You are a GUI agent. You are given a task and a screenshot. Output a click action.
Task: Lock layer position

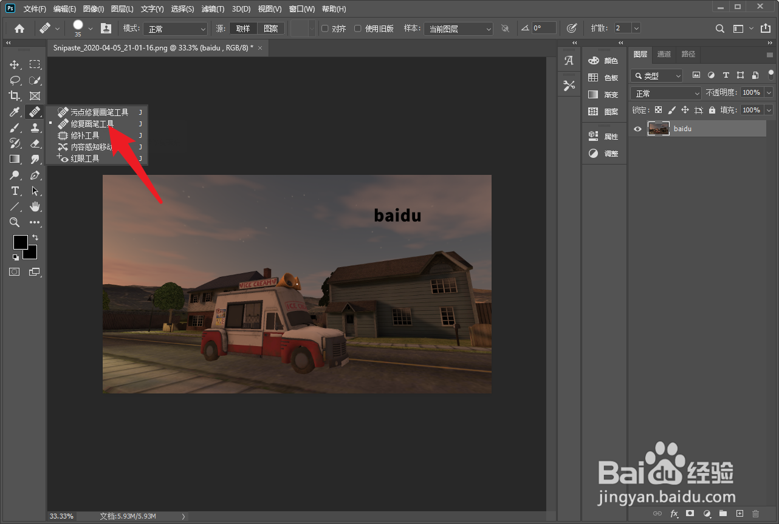pyautogui.click(x=685, y=111)
